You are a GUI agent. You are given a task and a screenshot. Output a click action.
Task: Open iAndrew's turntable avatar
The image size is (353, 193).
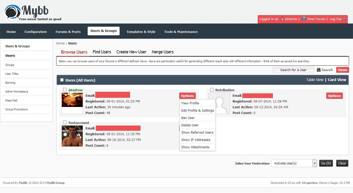coord(72,100)
